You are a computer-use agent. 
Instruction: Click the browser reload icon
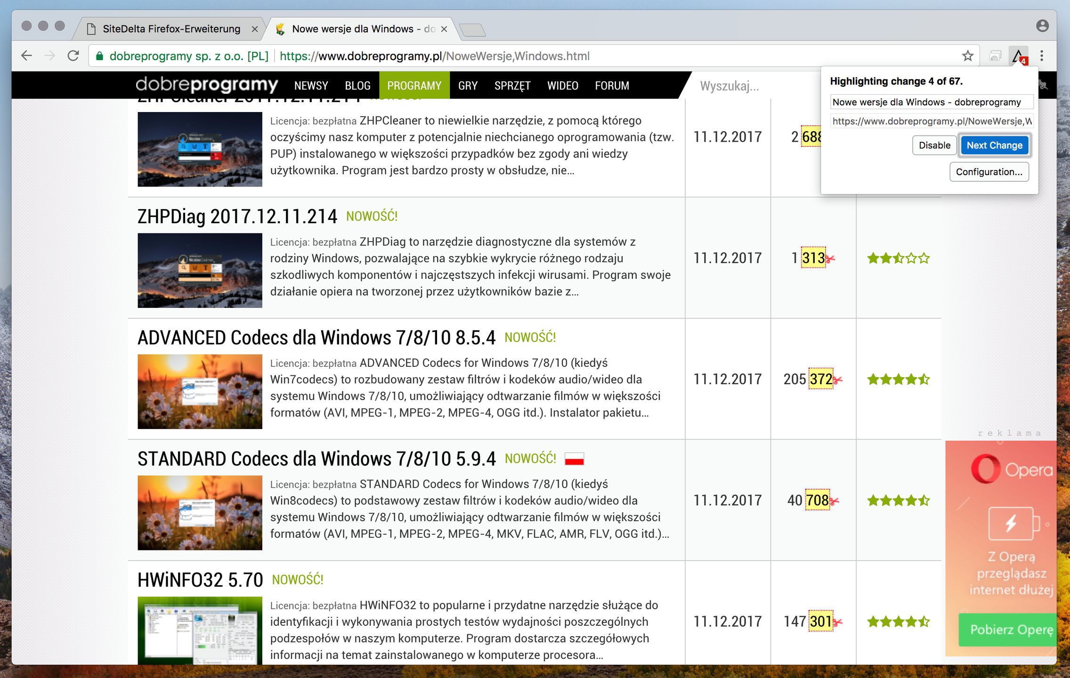coord(73,56)
